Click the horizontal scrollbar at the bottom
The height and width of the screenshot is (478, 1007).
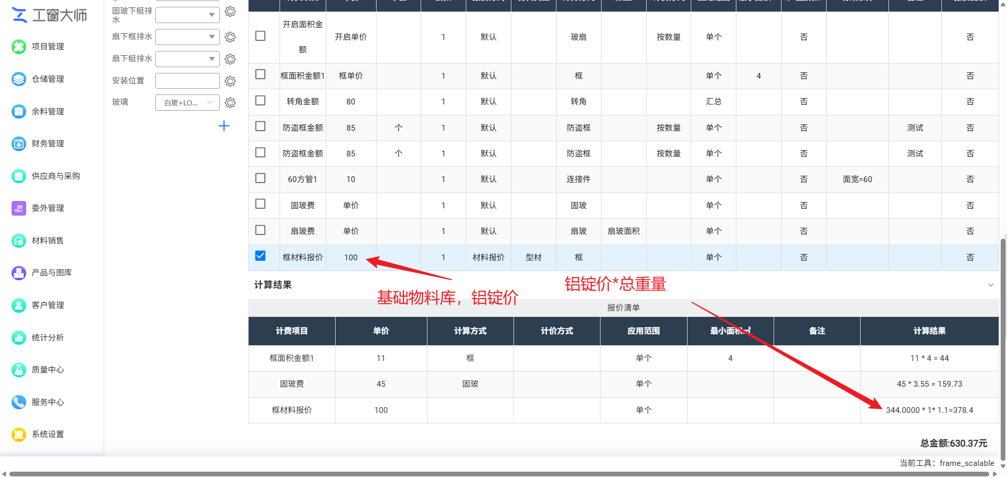coord(499,474)
